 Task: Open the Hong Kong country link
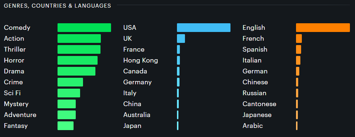pos(141,60)
